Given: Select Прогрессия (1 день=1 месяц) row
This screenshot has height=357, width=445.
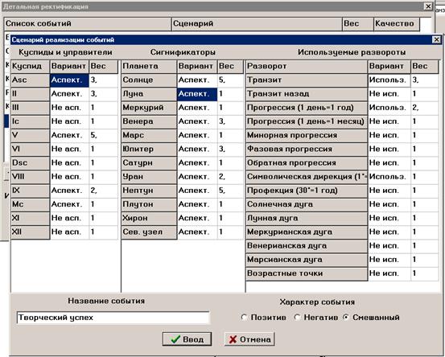Looking at the screenshot, I should [x=307, y=121].
